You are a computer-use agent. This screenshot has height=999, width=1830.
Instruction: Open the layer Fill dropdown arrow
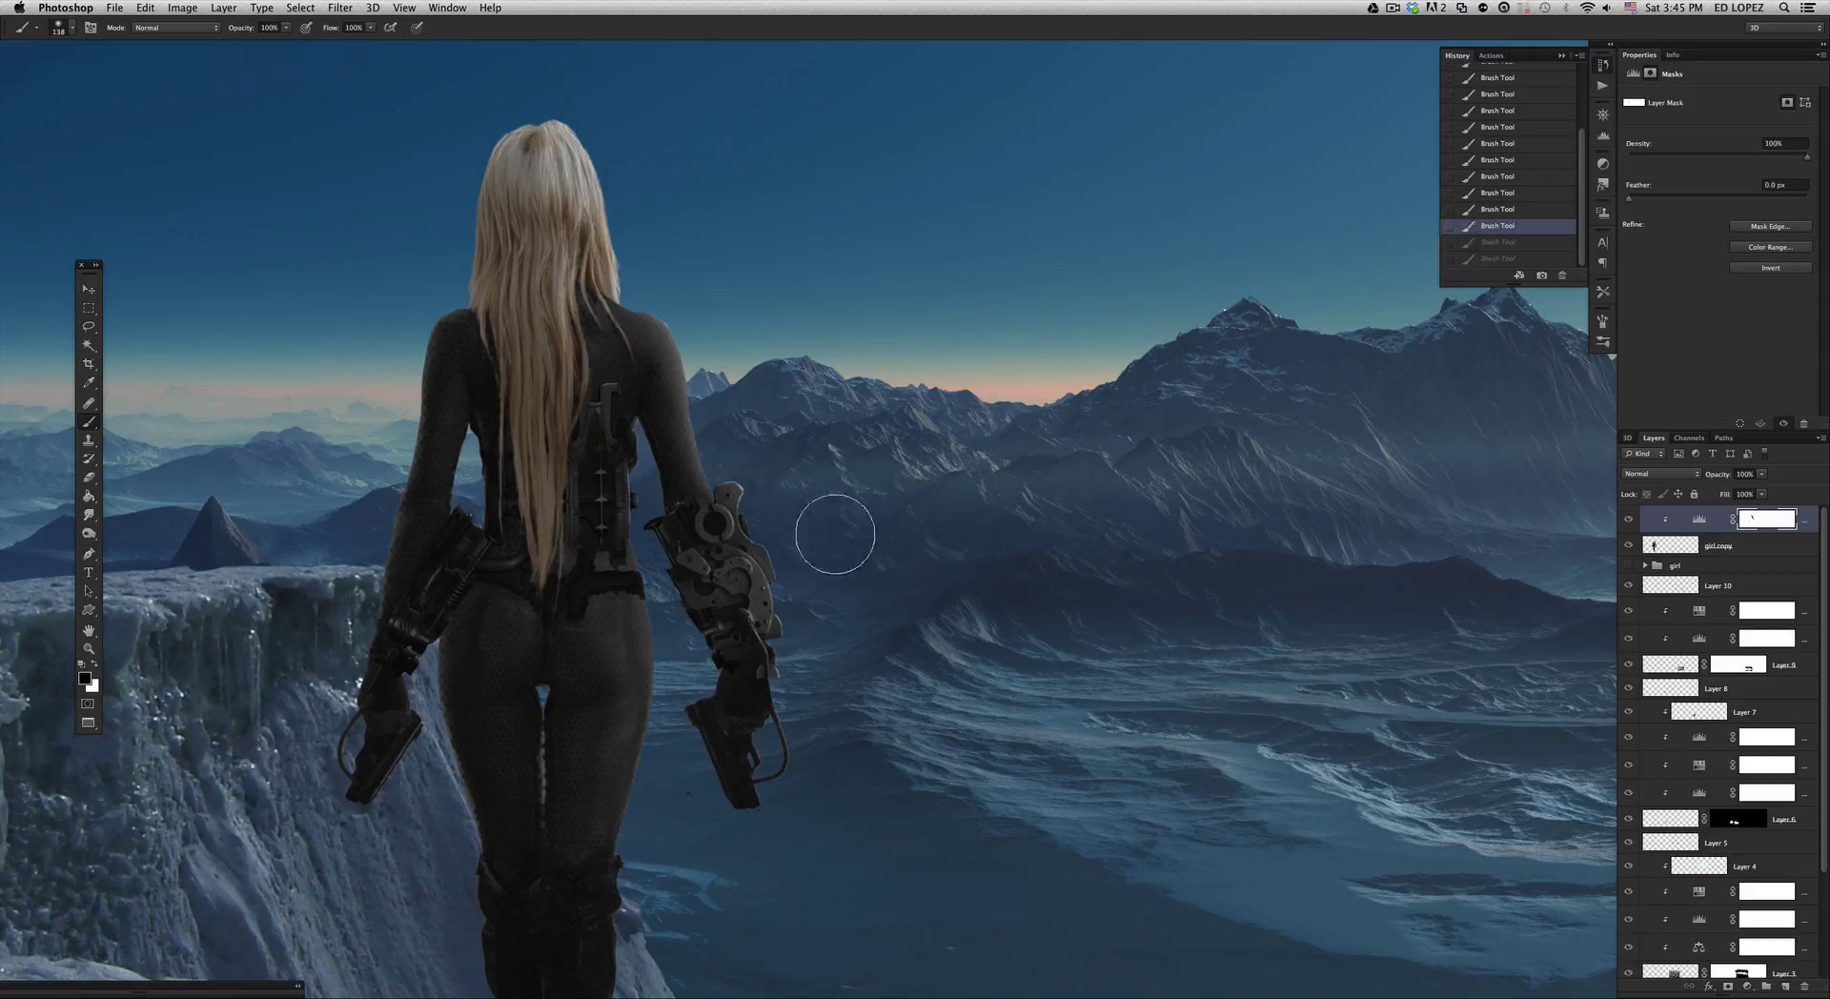click(1761, 494)
